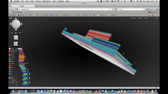Click the 'img' legend label
Image resolution: width=168 pixels, height=94 pixels.
(12, 78)
